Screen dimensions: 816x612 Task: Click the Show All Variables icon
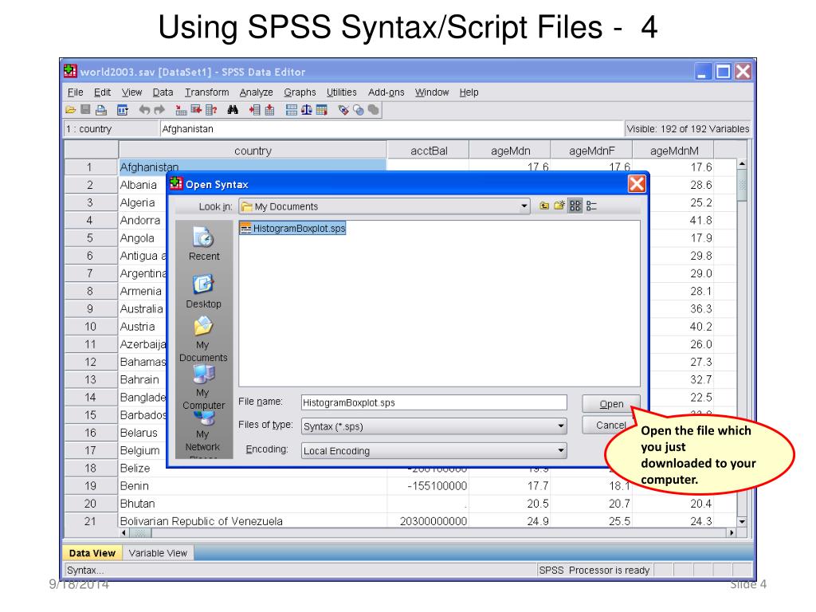click(373, 110)
